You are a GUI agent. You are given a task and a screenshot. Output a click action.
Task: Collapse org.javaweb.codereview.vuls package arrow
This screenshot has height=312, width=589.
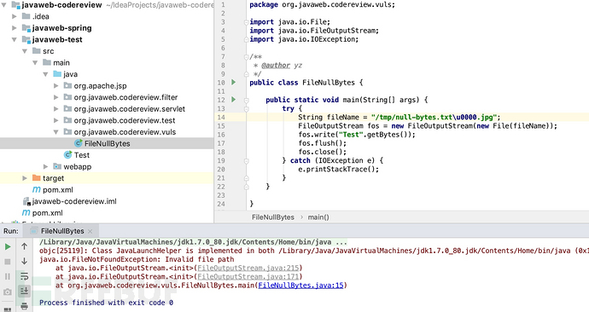56,132
